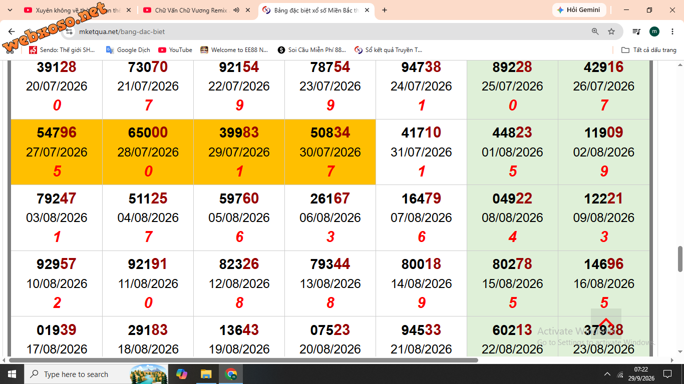Click the date 01/08/2026
The height and width of the screenshot is (384, 684).
coord(512,152)
